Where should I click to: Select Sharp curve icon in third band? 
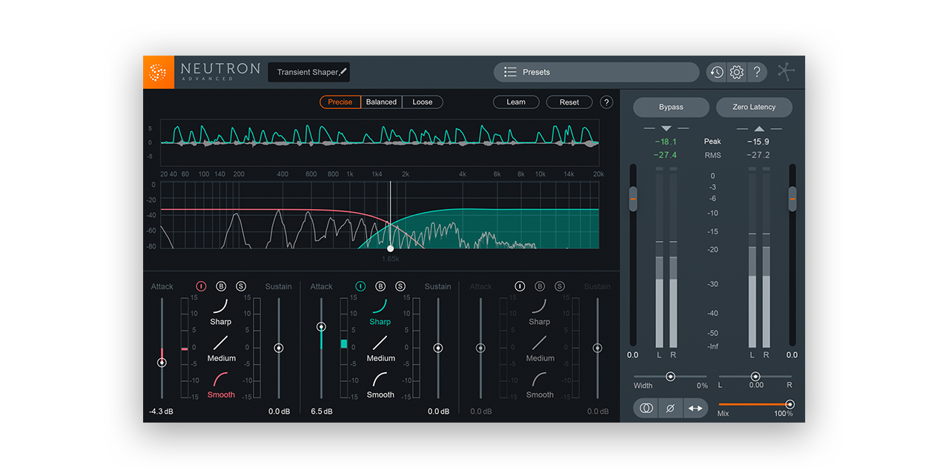coord(540,306)
